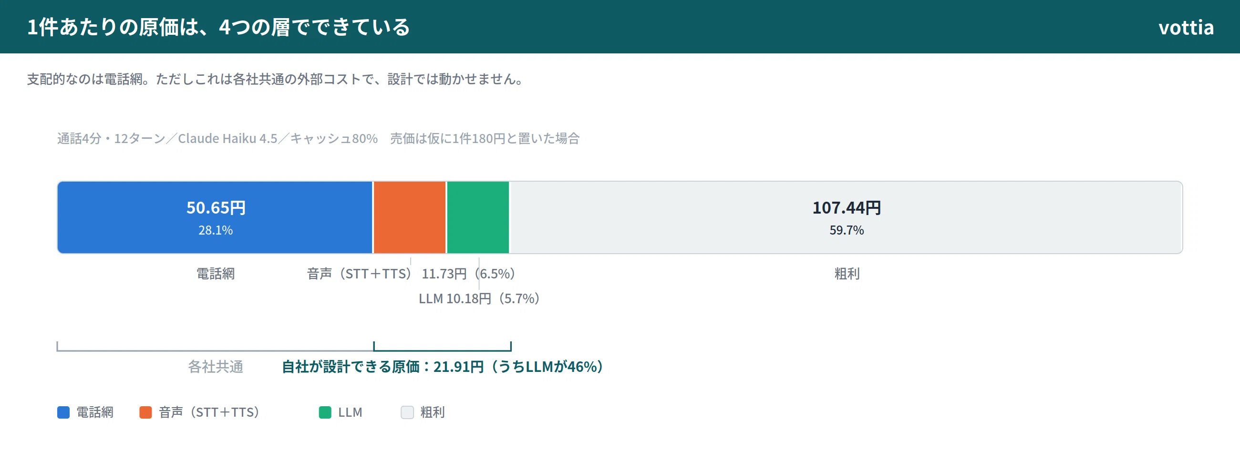
Task: Click the assumptions caption with Claude Haiku 4.5
Action: coord(318,139)
